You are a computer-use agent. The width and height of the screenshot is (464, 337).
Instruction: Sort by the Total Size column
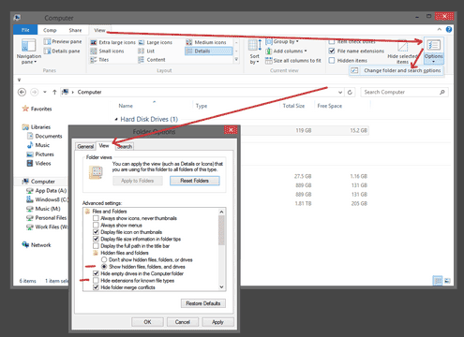coord(293,106)
